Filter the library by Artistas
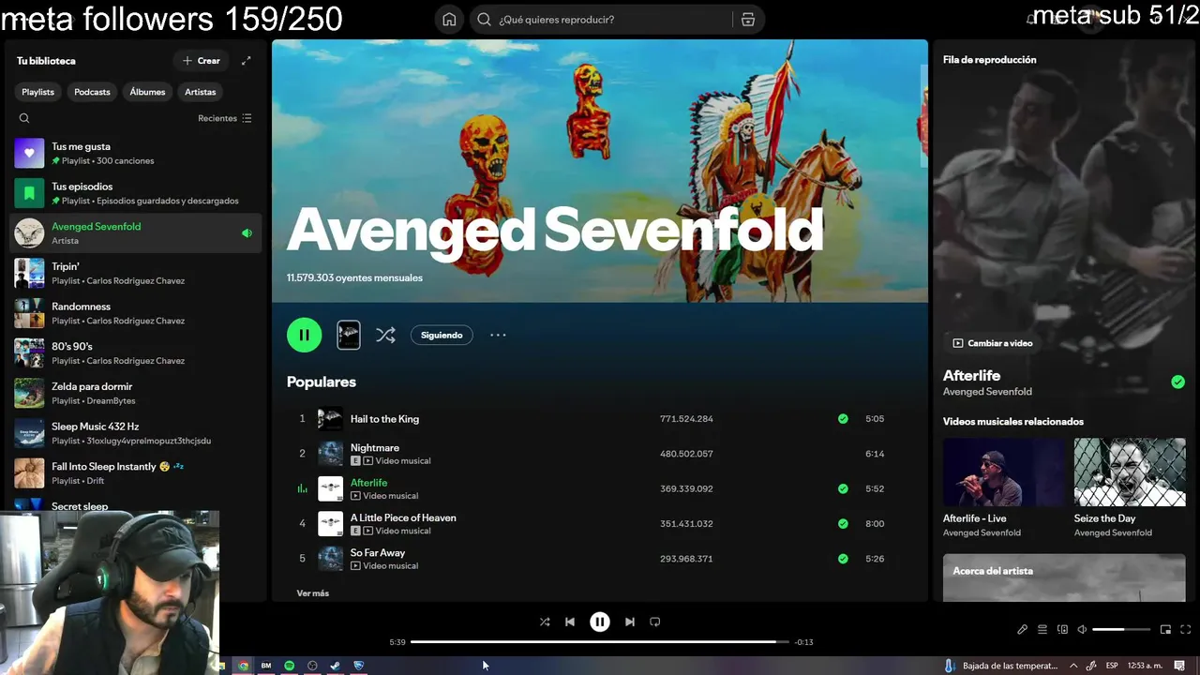This screenshot has height=675, width=1200. 201,92
